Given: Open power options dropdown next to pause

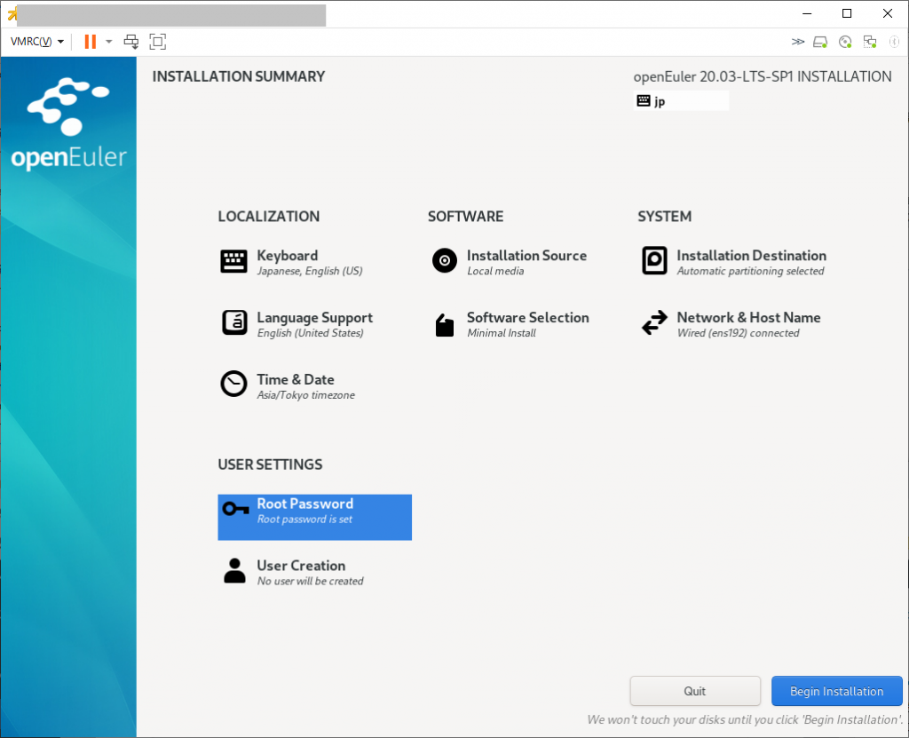Looking at the screenshot, I should (108, 41).
